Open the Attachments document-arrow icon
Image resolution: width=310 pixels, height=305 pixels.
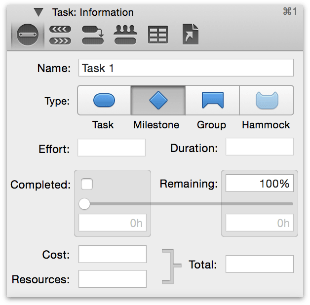[191, 34]
